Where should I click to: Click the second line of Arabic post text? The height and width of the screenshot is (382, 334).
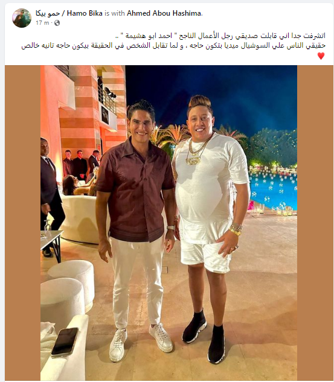click(x=173, y=46)
